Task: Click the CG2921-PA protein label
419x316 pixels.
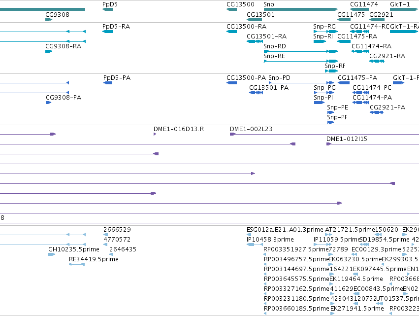Action: [x=387, y=107]
